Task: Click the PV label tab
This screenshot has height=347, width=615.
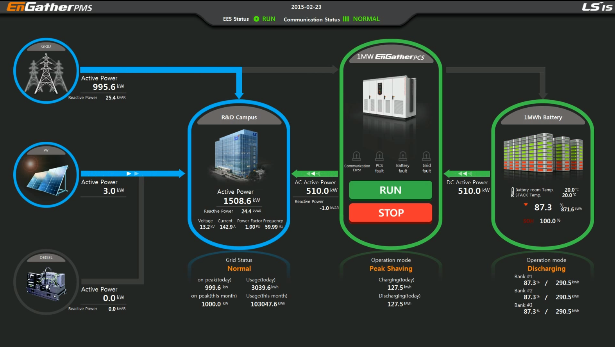Action: pyautogui.click(x=46, y=150)
